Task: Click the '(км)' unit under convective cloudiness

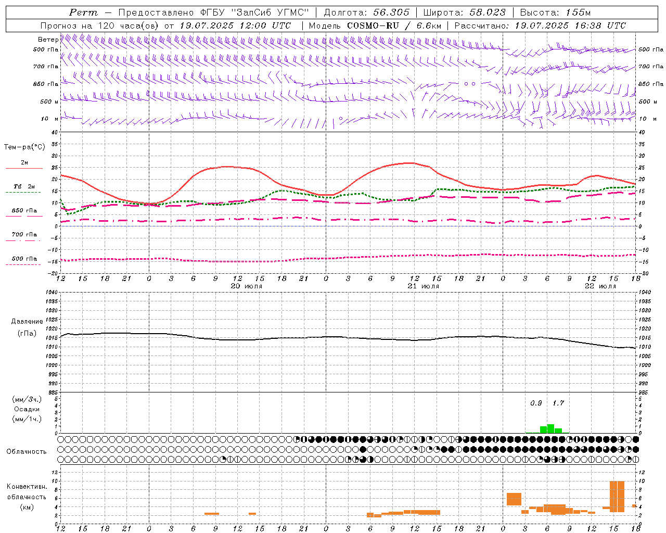Action: [27, 507]
